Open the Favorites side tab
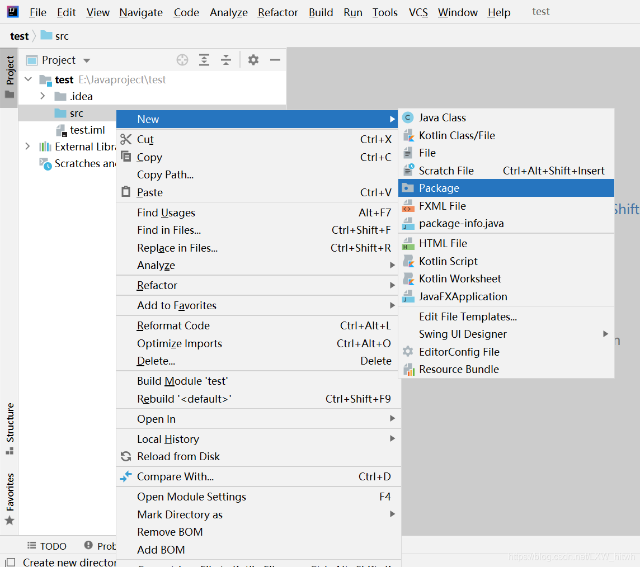Viewport: 640px width, 567px height. (10, 498)
